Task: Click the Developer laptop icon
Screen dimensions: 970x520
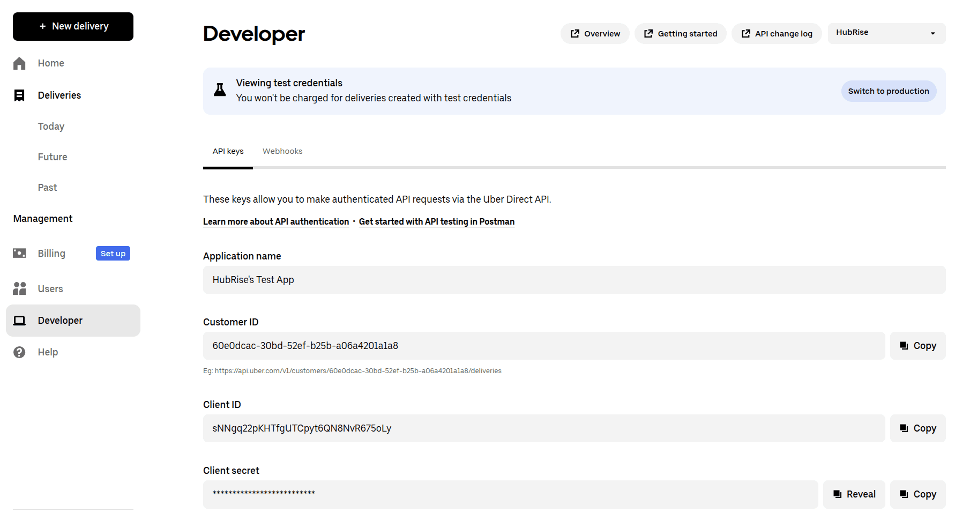Action: pyautogui.click(x=19, y=320)
